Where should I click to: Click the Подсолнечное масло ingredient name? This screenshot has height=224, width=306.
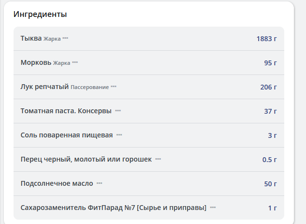pyautogui.click(x=57, y=183)
